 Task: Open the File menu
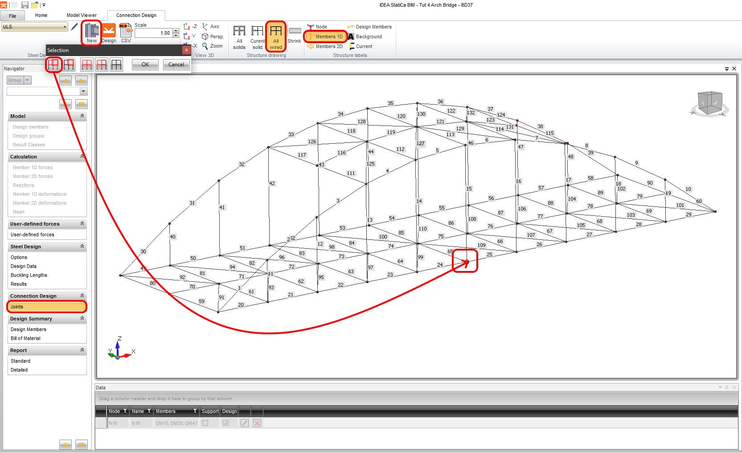(12, 15)
